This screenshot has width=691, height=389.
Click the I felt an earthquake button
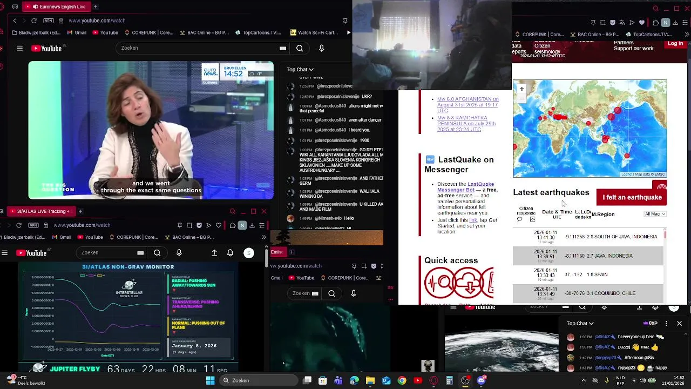tap(632, 197)
